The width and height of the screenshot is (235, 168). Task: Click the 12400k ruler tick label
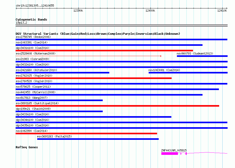(150, 11)
